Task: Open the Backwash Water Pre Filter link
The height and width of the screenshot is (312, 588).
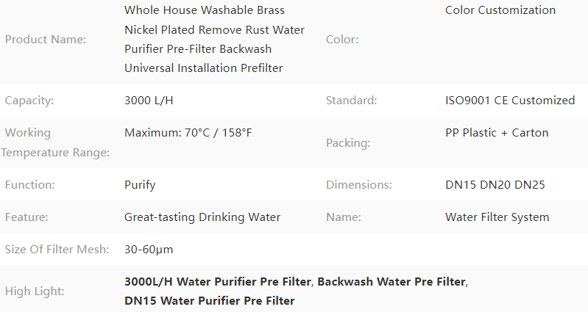Action: (391, 282)
